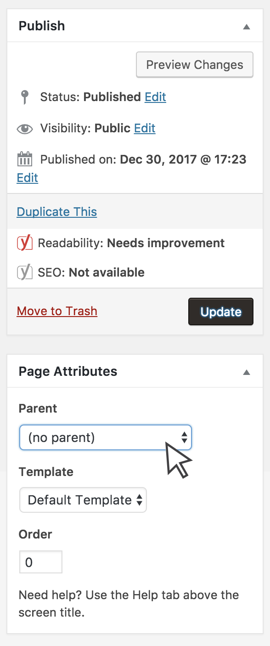
Task: Click the visibility eye icon
Action: (x=25, y=129)
